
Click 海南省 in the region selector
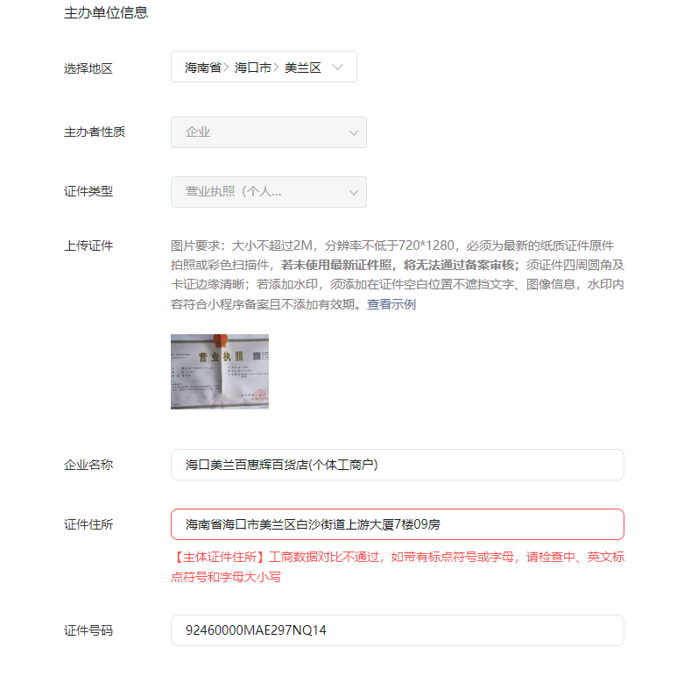(x=202, y=68)
